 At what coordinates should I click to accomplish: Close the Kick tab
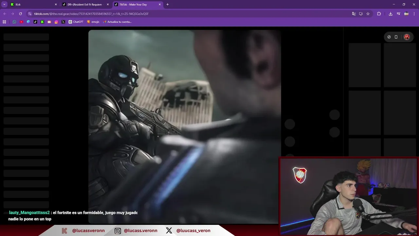[x=56, y=4]
